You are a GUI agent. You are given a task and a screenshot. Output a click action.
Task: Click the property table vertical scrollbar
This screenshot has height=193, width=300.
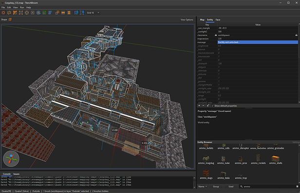click(299, 63)
